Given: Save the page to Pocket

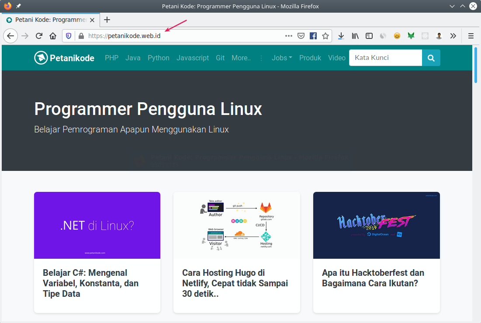Looking at the screenshot, I should coord(301,36).
